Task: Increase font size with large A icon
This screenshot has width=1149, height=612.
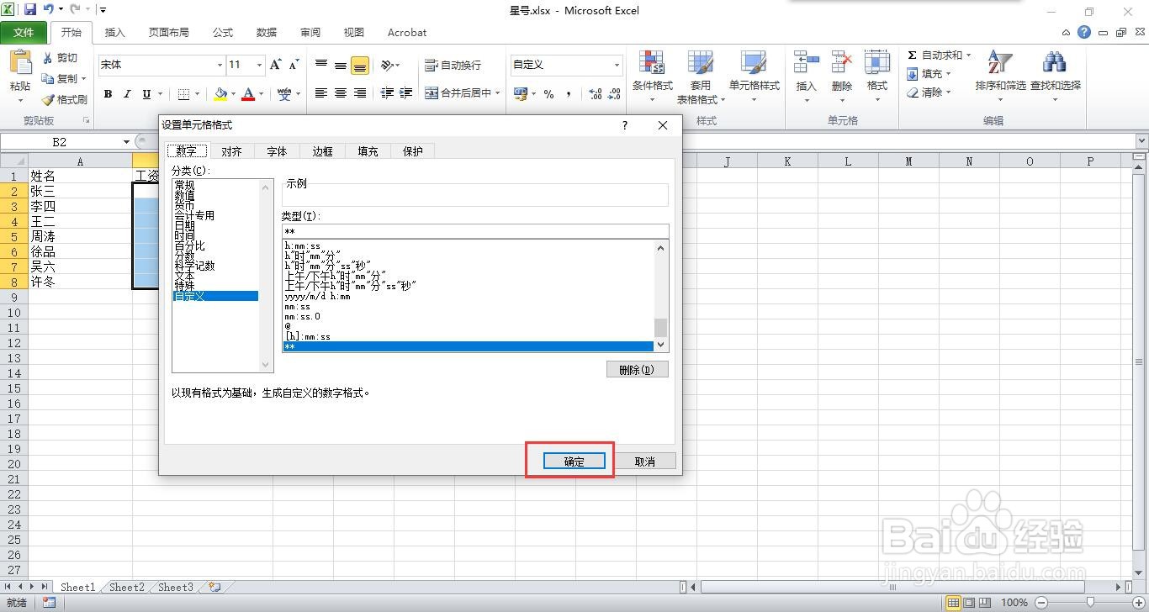Action: [275, 65]
